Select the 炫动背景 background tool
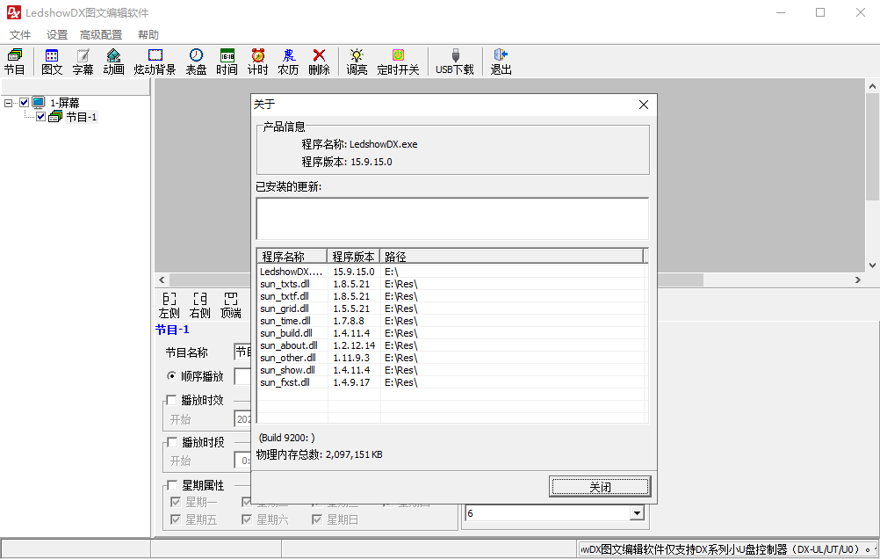This screenshot has width=880, height=559. (x=155, y=61)
